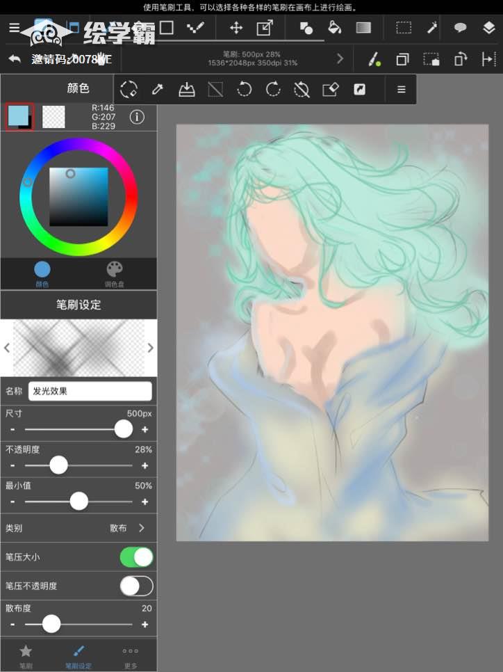503x672 pixels.
Task: Click the 不透明度 slider handle
Action: [58, 465]
